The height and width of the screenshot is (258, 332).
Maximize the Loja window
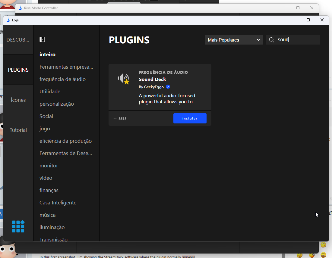click(x=308, y=20)
